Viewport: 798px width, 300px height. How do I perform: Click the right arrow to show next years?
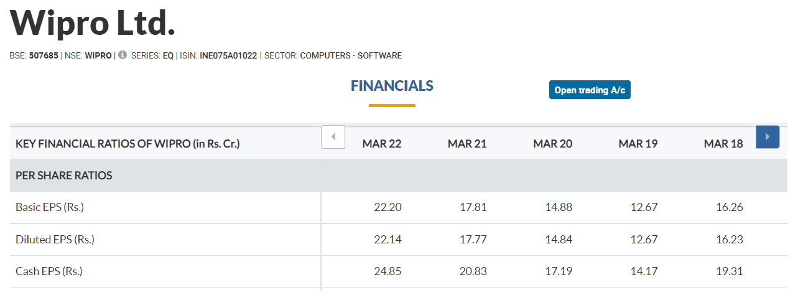pyautogui.click(x=768, y=136)
